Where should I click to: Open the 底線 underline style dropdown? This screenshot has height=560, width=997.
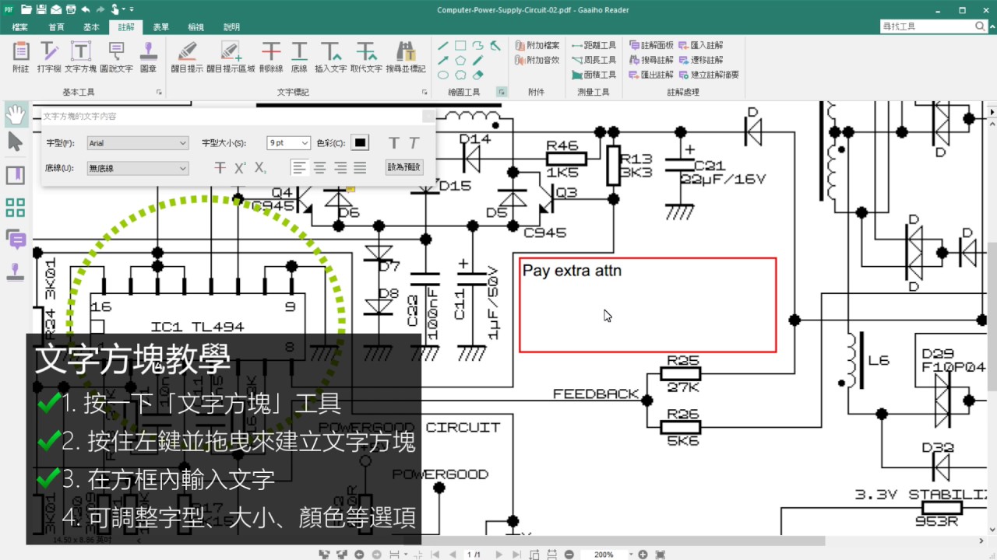point(137,168)
